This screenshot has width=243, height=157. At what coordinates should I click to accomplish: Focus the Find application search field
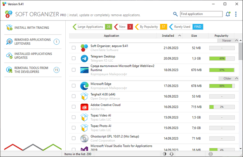pos(201,14)
